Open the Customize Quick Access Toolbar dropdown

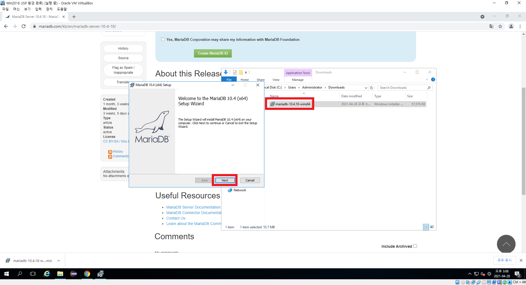tap(246, 73)
